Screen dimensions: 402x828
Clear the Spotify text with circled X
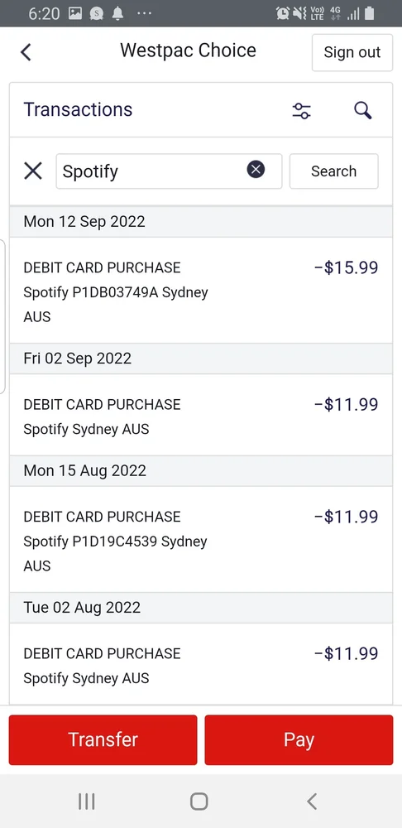pos(256,170)
